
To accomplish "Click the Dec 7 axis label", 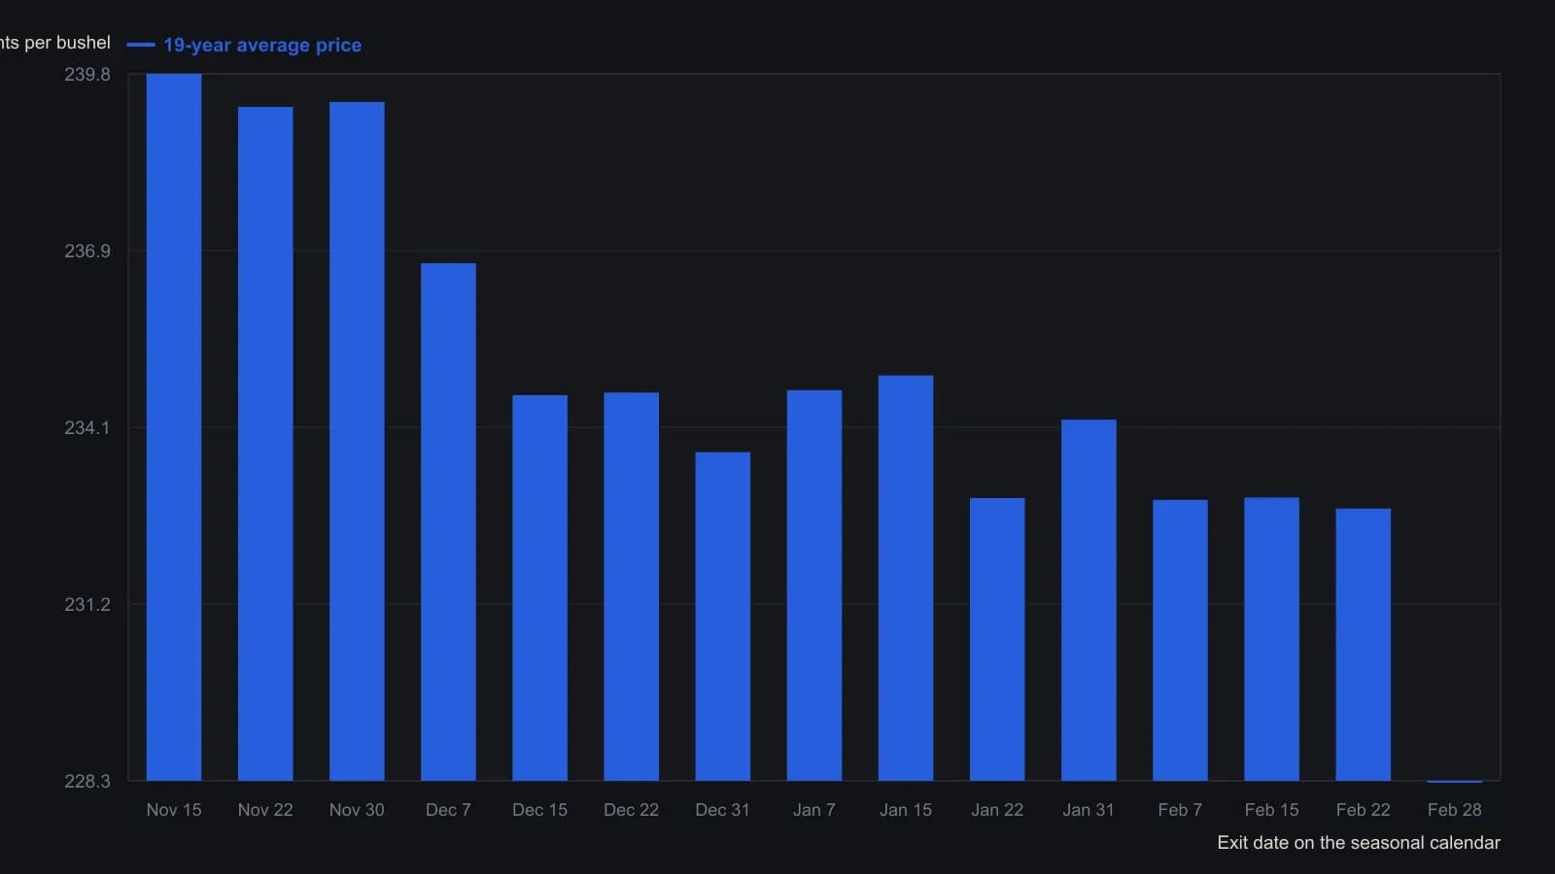I will pos(448,810).
